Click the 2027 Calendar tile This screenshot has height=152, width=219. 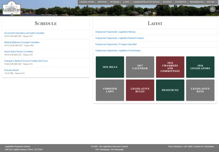(140, 67)
